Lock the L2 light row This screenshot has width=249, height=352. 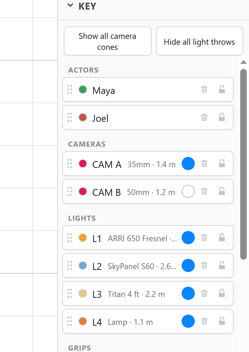222,265
